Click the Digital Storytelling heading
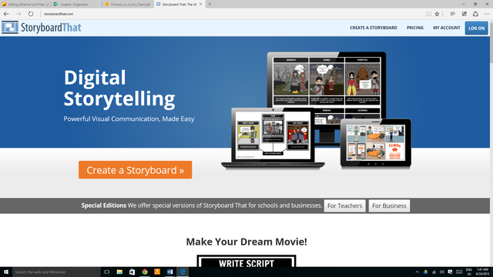 click(x=119, y=88)
